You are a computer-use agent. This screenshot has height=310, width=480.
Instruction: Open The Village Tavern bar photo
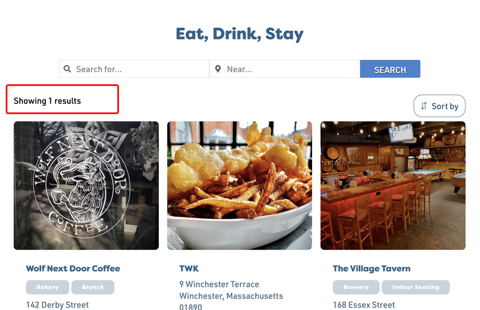[393, 185]
